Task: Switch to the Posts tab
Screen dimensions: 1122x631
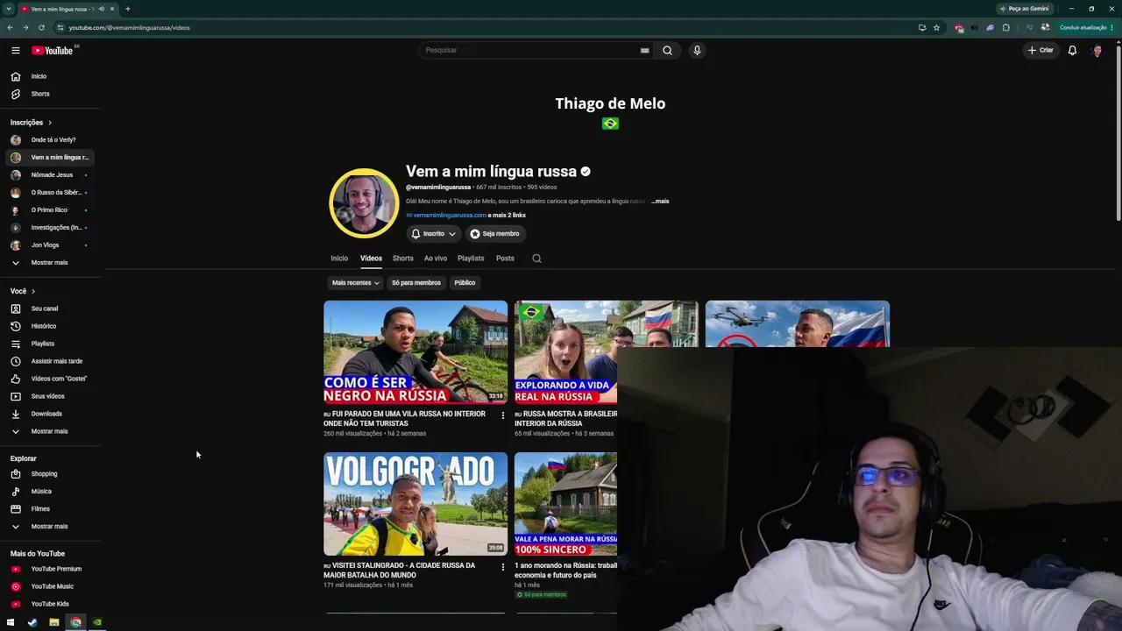Action: click(505, 259)
